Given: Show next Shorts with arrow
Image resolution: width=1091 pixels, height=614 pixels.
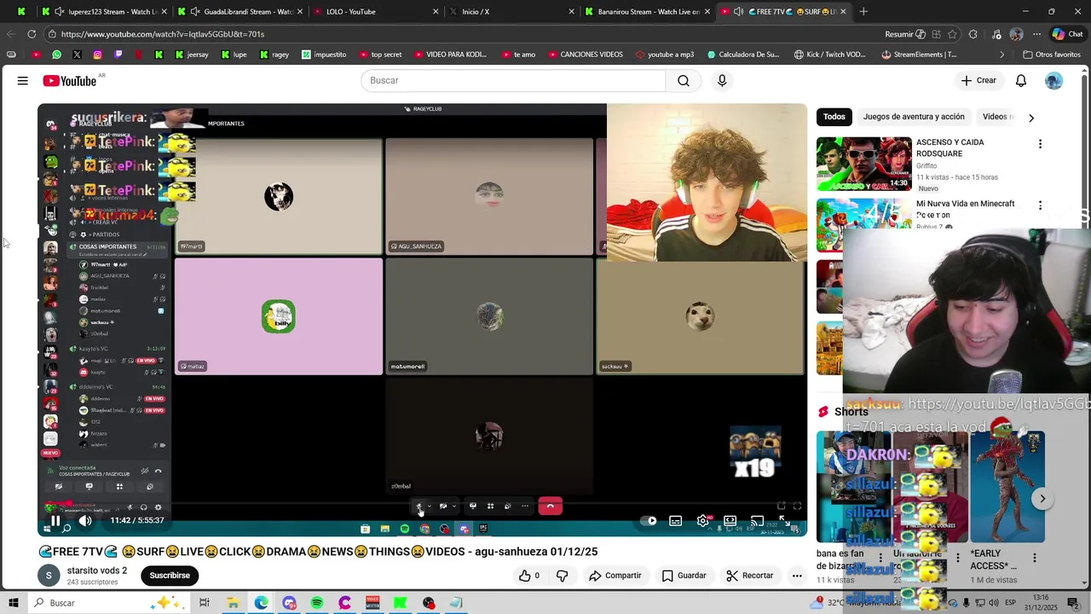Looking at the screenshot, I should [1042, 499].
